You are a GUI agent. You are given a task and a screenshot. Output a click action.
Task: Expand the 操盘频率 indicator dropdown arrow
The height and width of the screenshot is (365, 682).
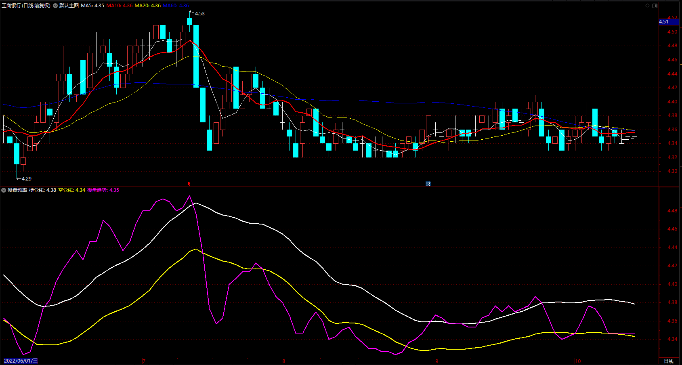[x=4, y=190]
